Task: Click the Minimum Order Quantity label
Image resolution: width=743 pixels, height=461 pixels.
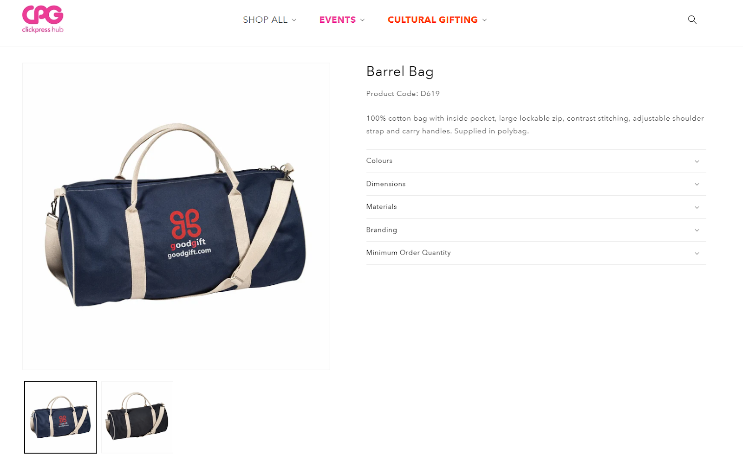Action: (x=408, y=252)
